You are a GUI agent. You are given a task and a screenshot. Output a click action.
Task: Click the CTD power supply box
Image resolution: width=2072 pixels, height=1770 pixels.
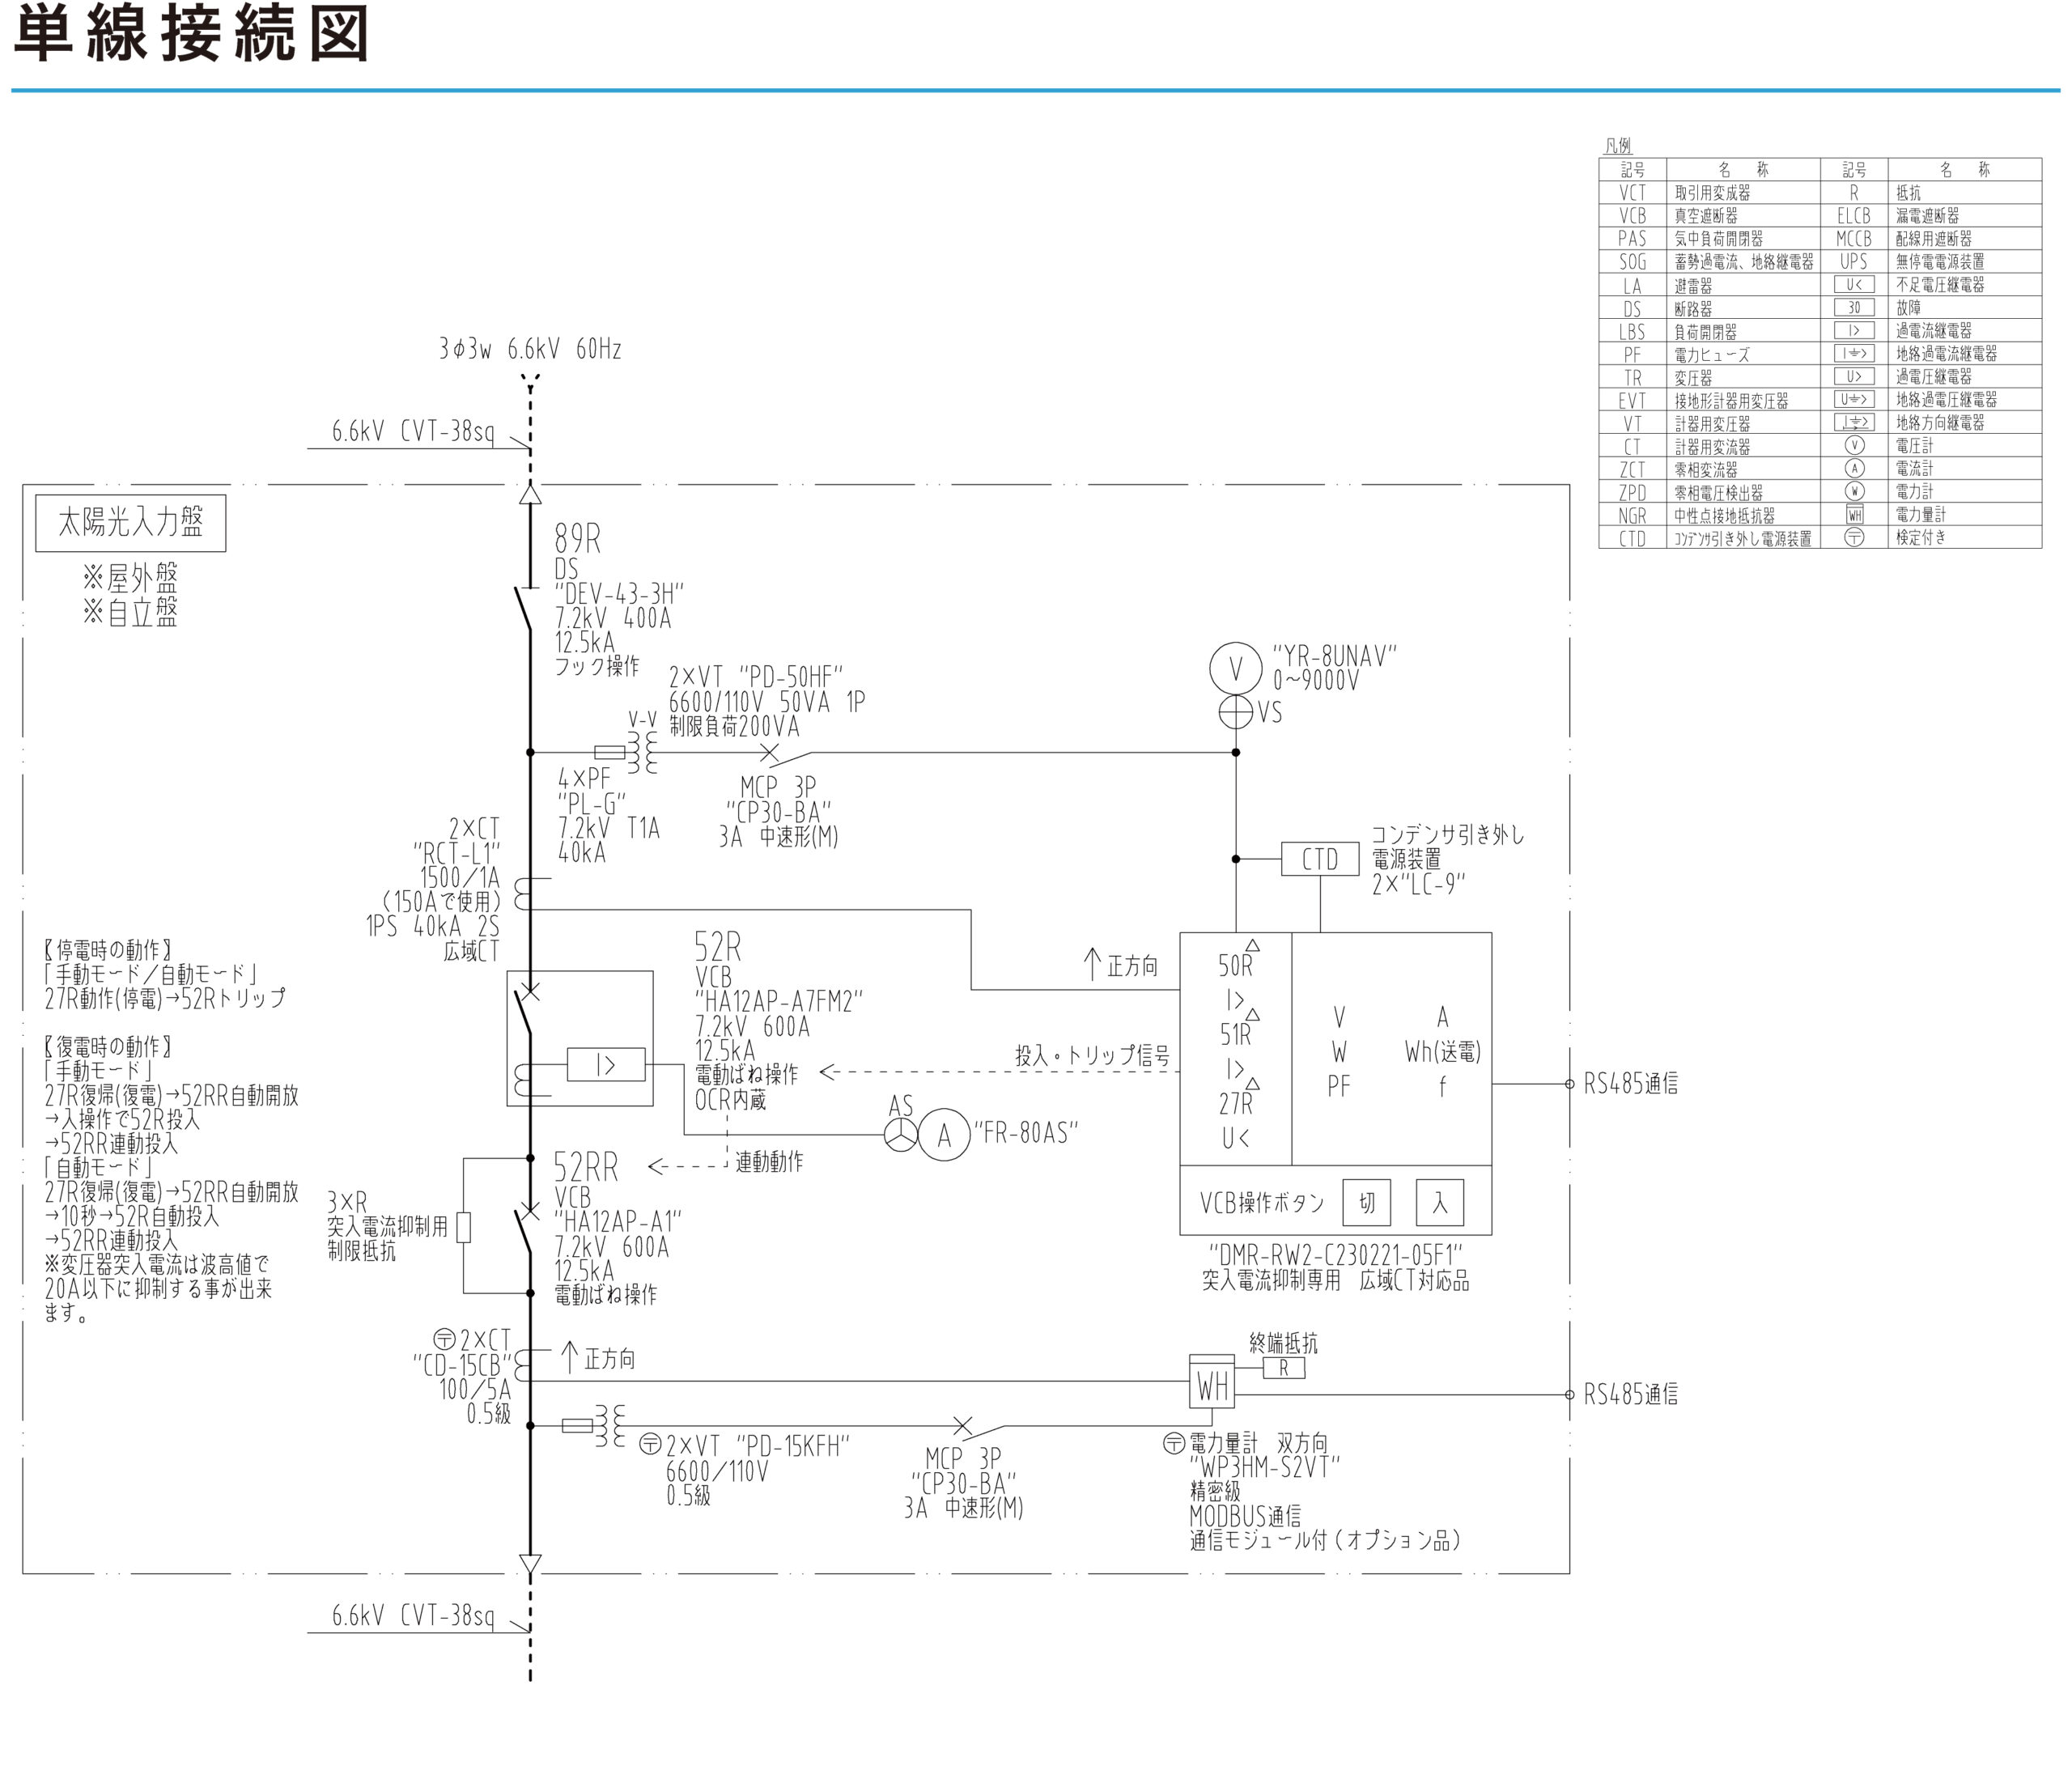1319,859
